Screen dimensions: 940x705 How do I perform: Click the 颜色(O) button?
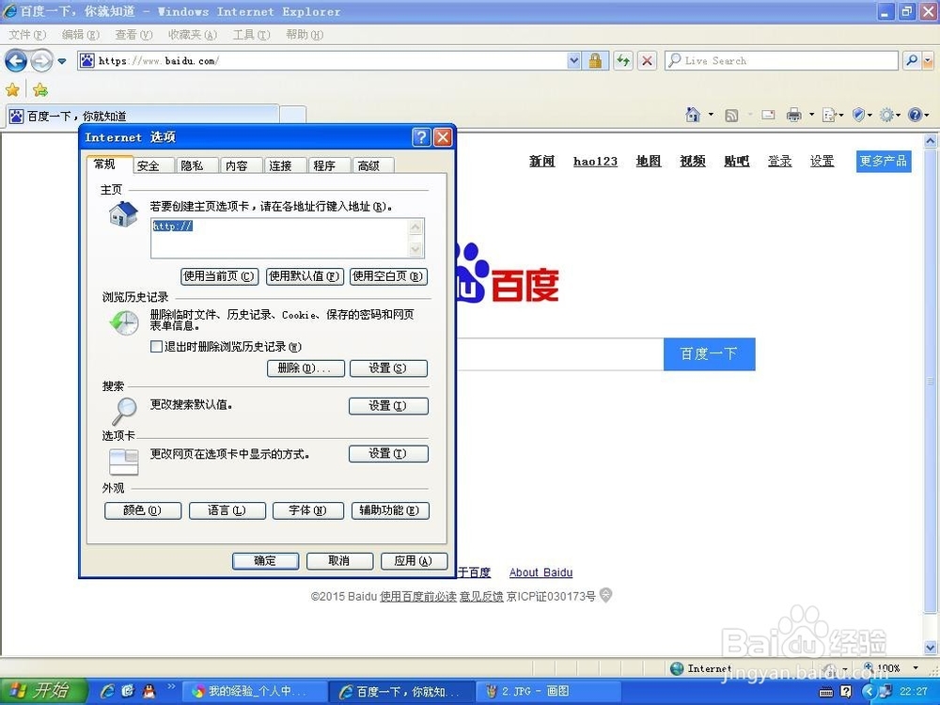143,510
